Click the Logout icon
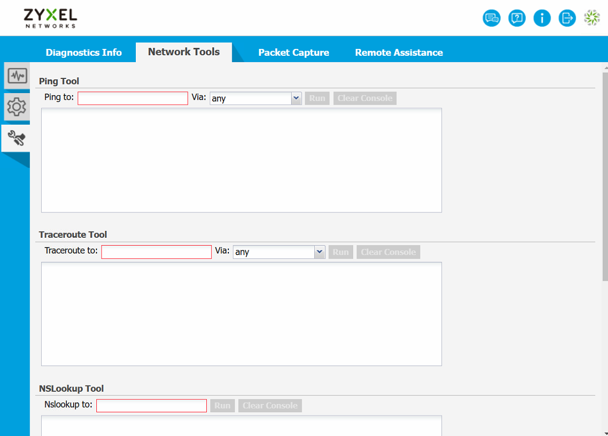Screen dimensions: 608x436 [567, 18]
